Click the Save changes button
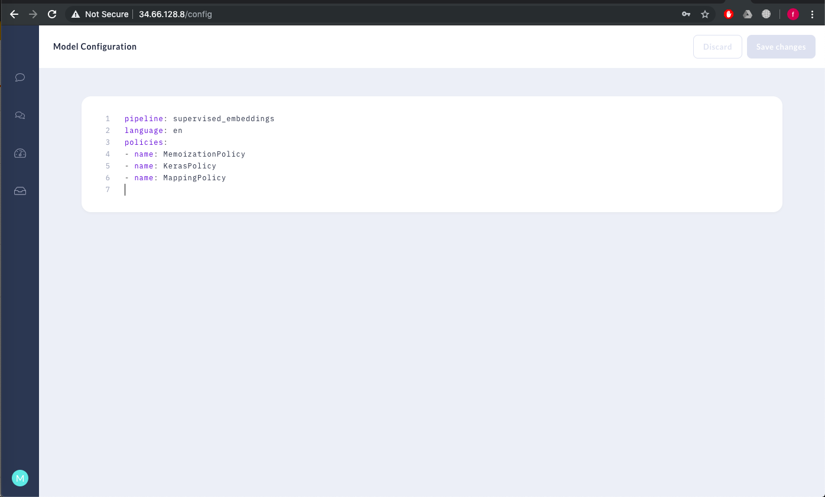Viewport: 825px width, 497px height. [781, 47]
